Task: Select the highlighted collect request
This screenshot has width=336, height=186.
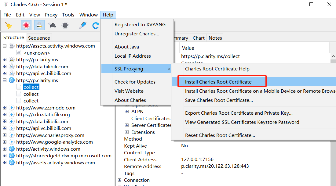Action: pyautogui.click(x=31, y=87)
